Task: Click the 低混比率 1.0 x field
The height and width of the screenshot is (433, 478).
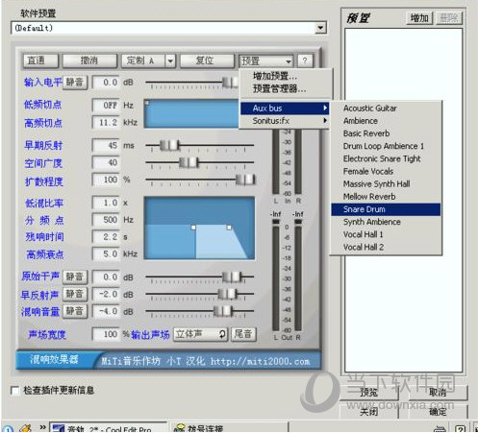Action: point(106,203)
